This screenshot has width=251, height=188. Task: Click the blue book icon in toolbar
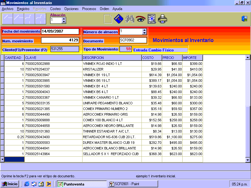click(118, 19)
